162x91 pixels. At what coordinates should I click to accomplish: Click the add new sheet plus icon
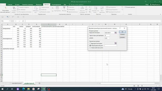(39, 83)
